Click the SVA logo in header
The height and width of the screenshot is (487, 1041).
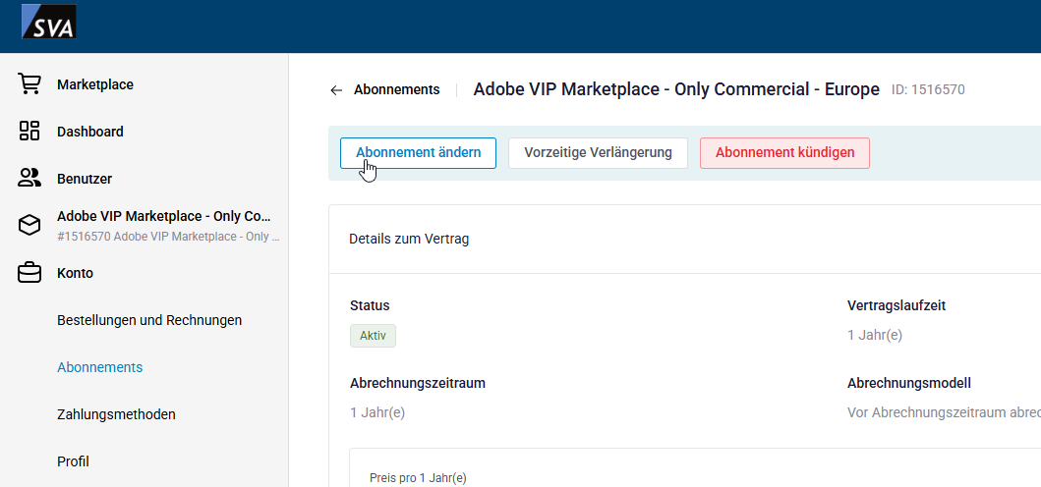49,22
